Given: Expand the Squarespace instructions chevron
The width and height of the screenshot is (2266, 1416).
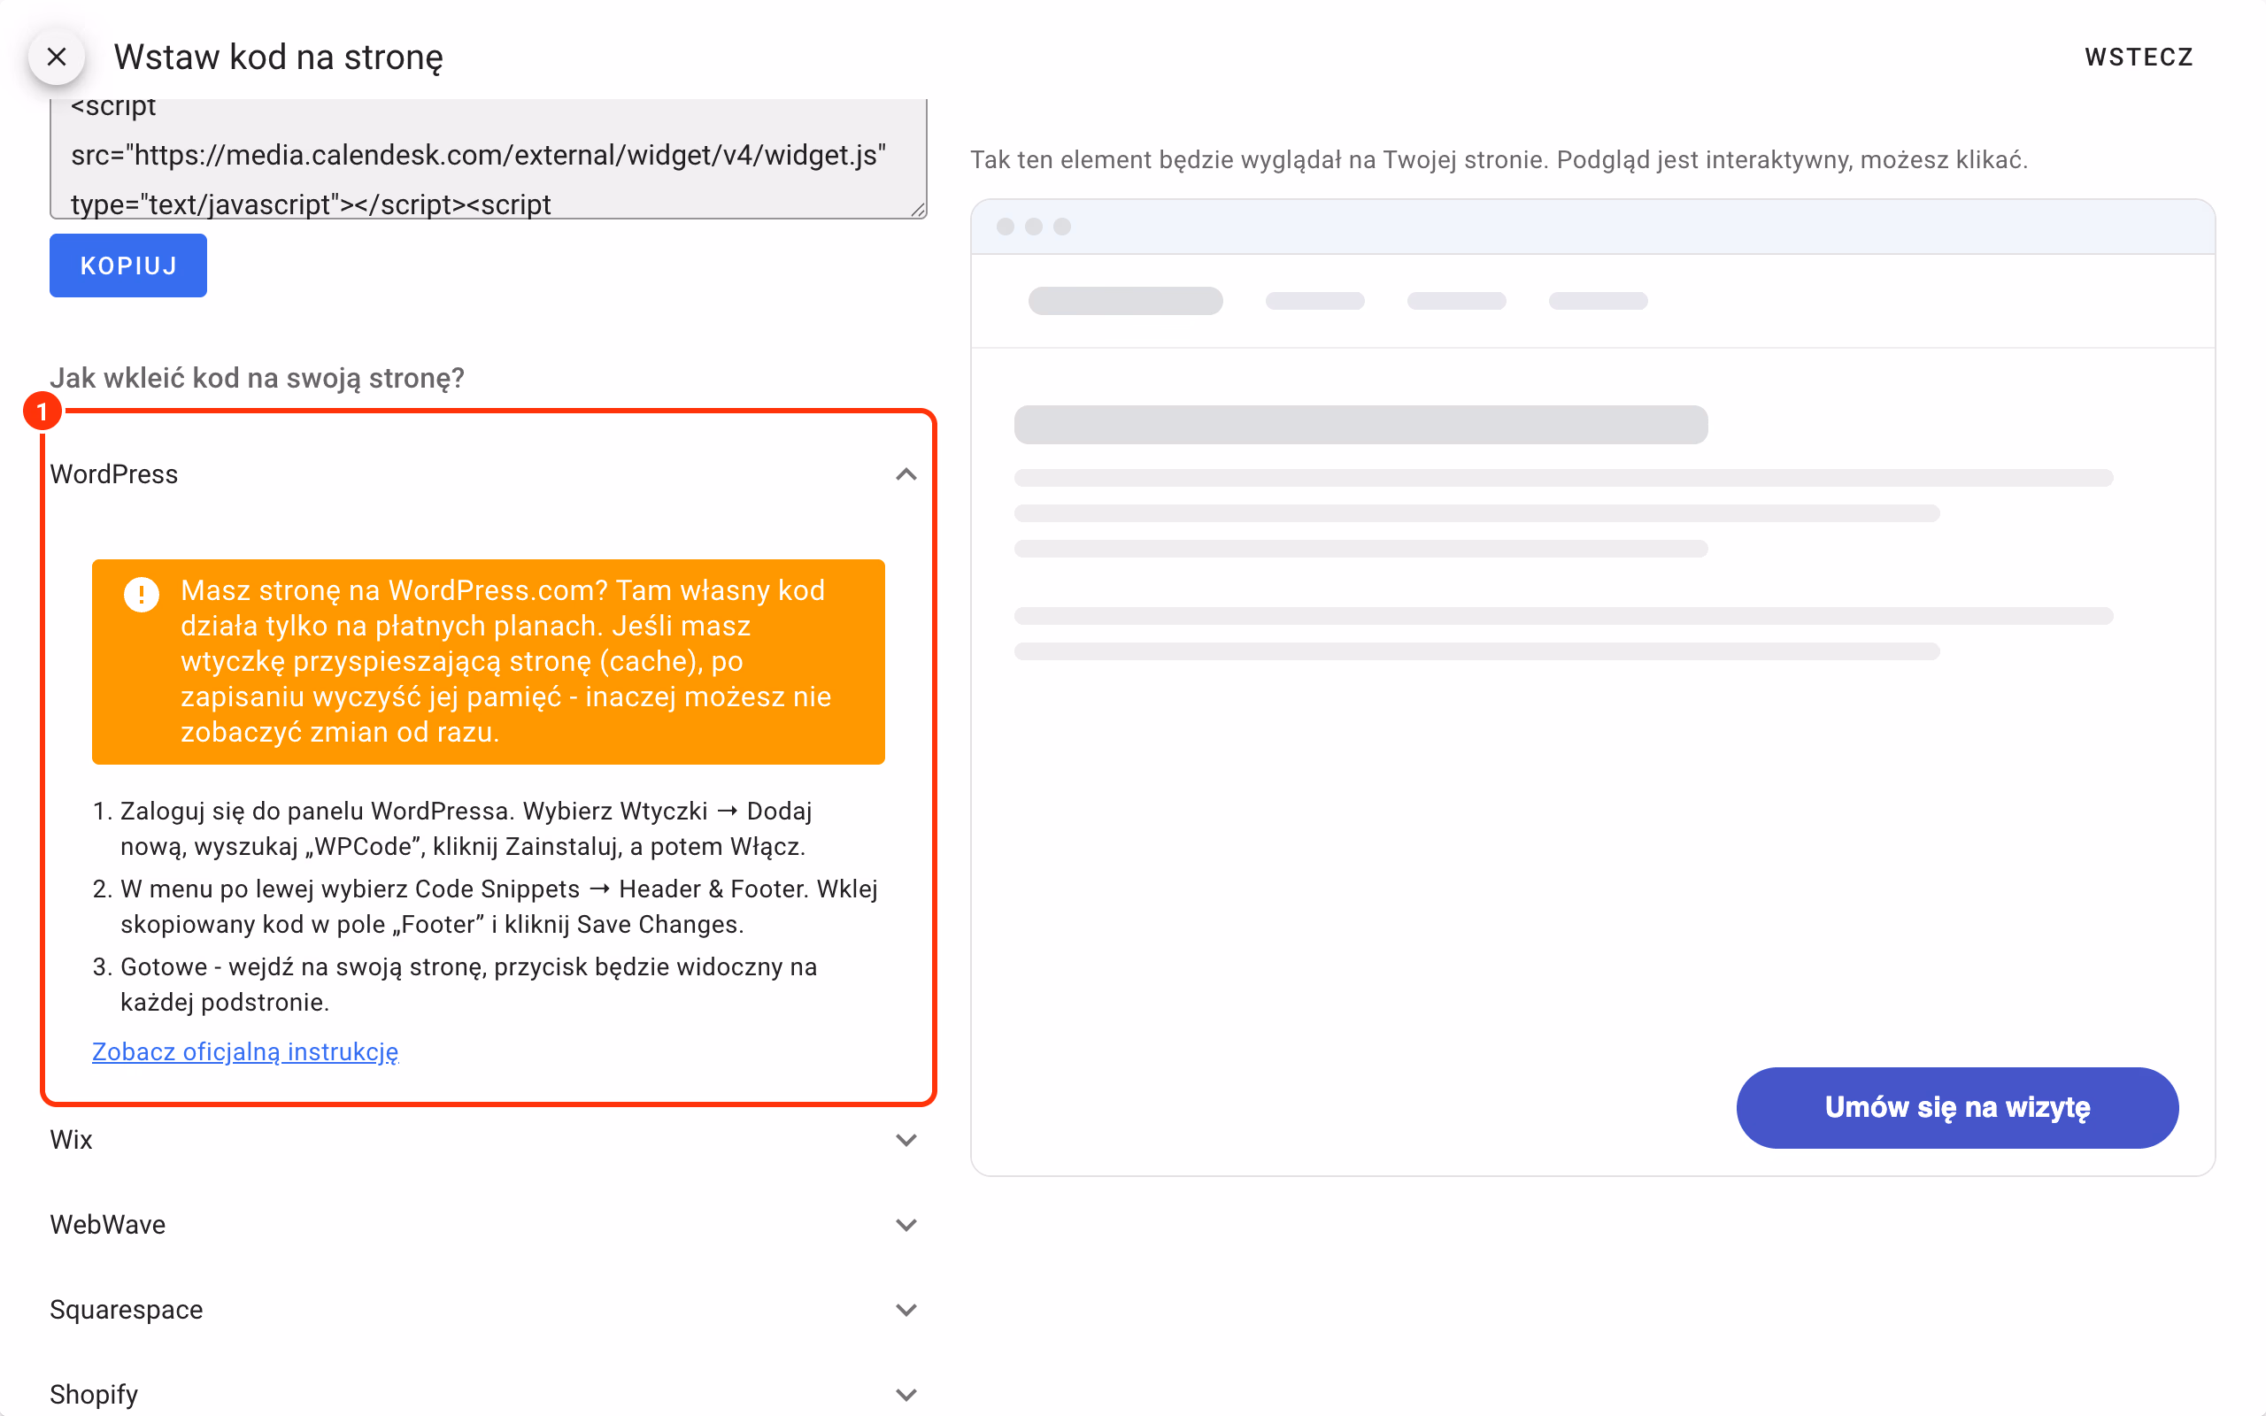Looking at the screenshot, I should pyautogui.click(x=906, y=1310).
